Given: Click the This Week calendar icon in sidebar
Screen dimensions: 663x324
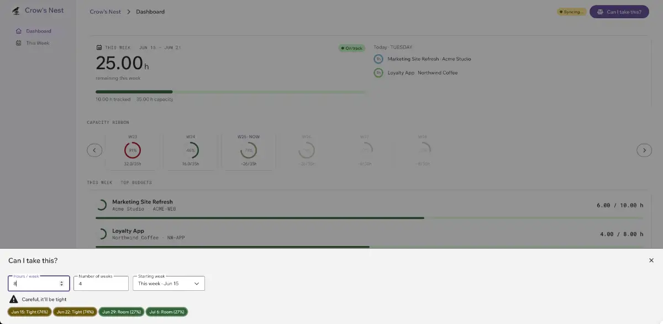Looking at the screenshot, I should click(x=19, y=43).
